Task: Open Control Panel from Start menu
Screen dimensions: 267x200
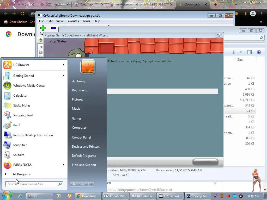Action: coord(81,137)
